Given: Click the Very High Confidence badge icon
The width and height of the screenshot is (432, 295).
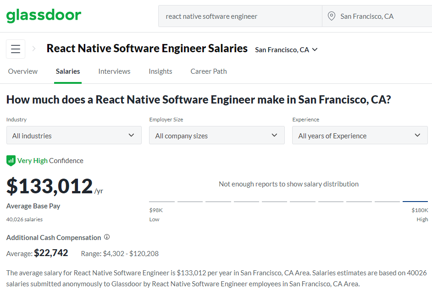Looking at the screenshot, I should [x=11, y=160].
